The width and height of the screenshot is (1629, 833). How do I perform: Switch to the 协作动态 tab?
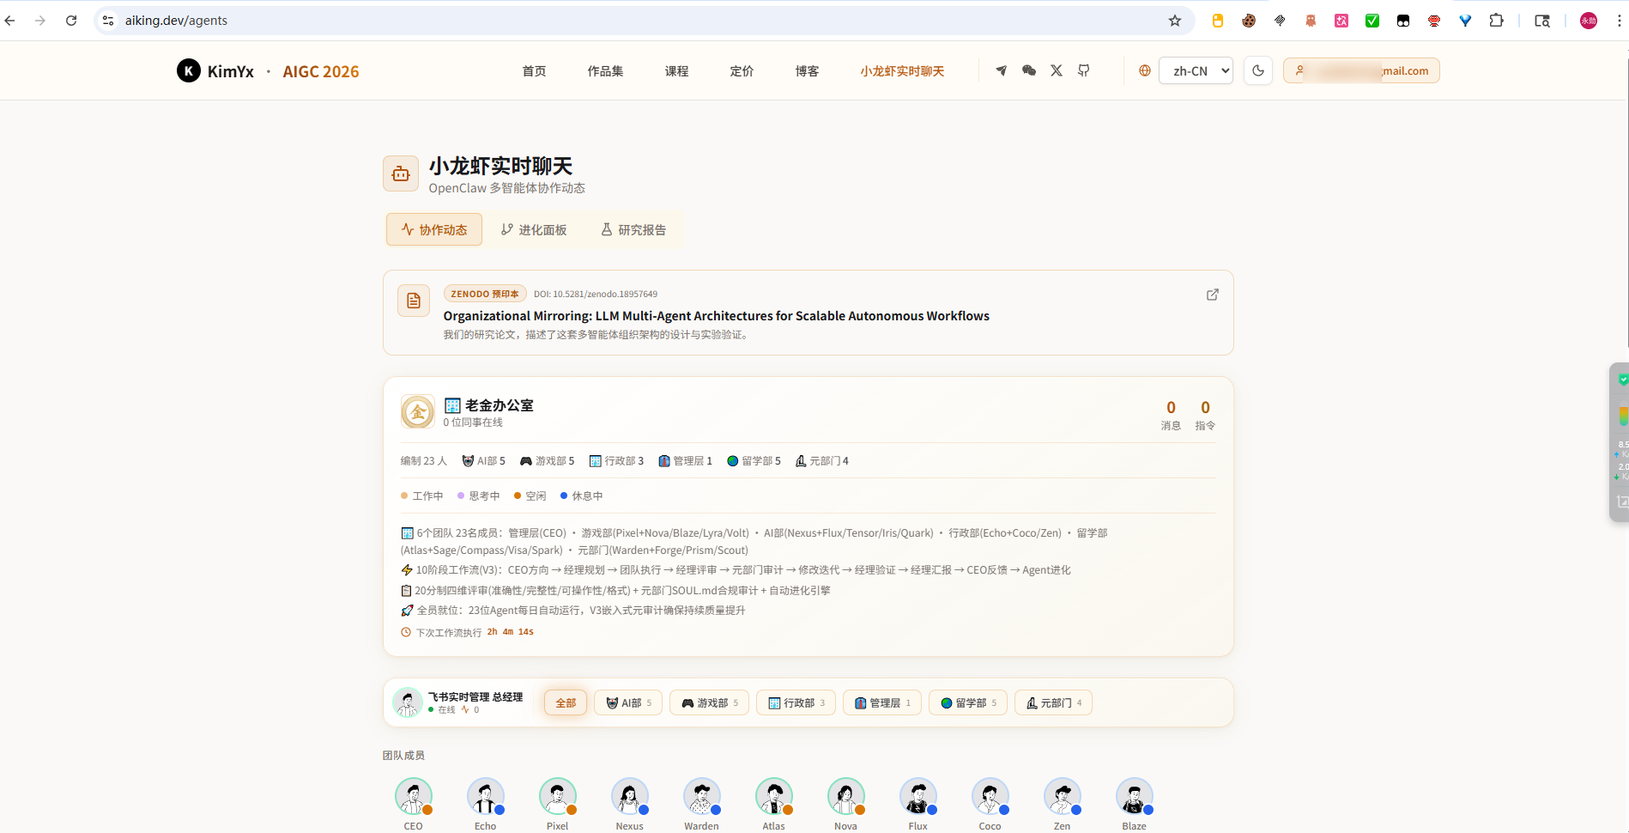(x=434, y=229)
